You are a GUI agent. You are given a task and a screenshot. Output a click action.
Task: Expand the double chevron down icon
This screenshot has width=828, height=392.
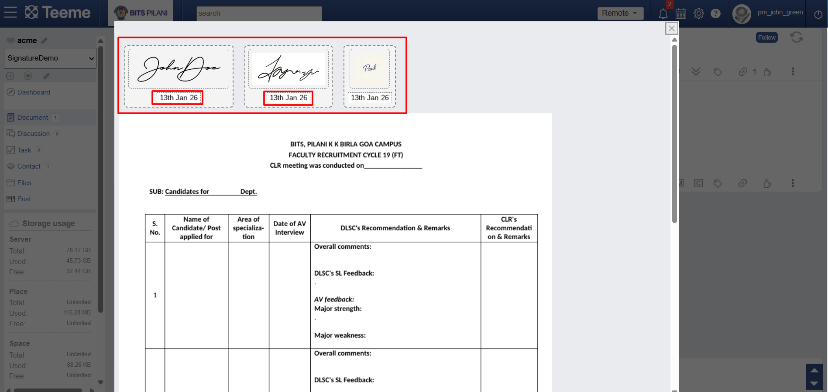[x=696, y=72]
